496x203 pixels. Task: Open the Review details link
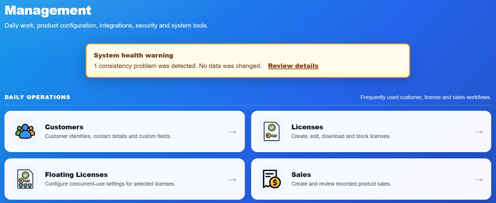coord(293,66)
